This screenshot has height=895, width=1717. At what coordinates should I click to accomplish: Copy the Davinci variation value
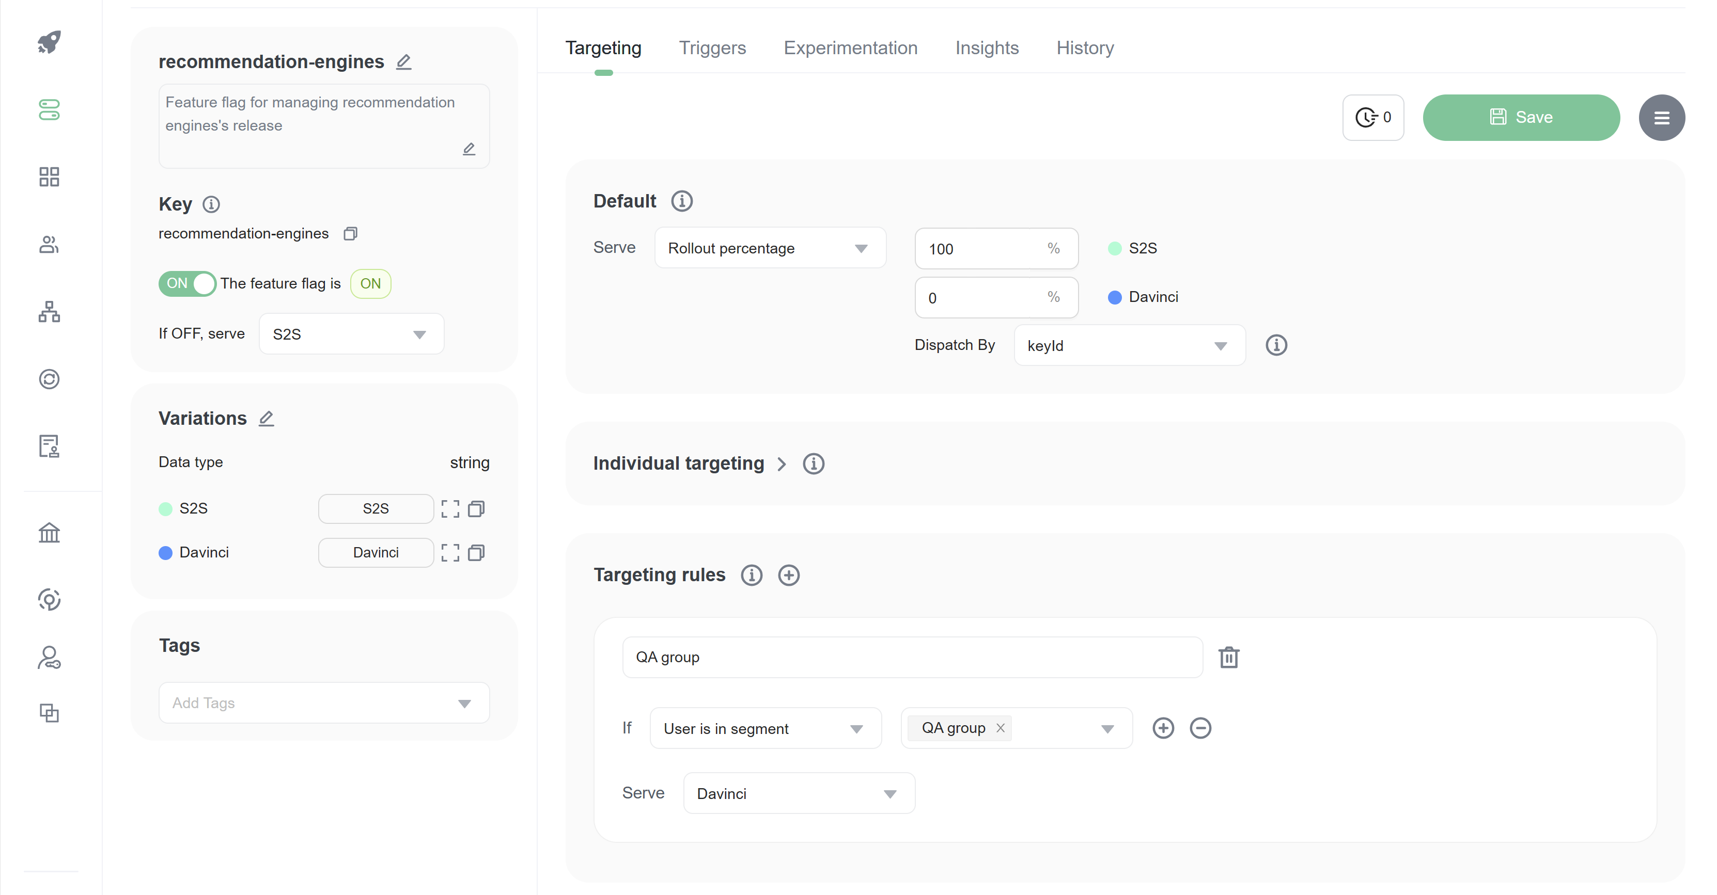click(x=476, y=553)
